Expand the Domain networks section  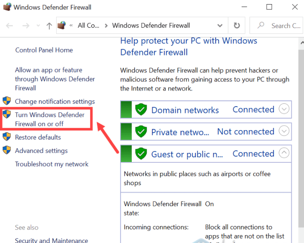click(x=284, y=110)
